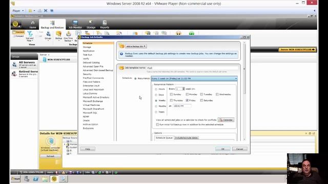Viewport: 328px width, 184px height.
Task: Click the Windows computer virtual machine icon
Action: point(51,141)
